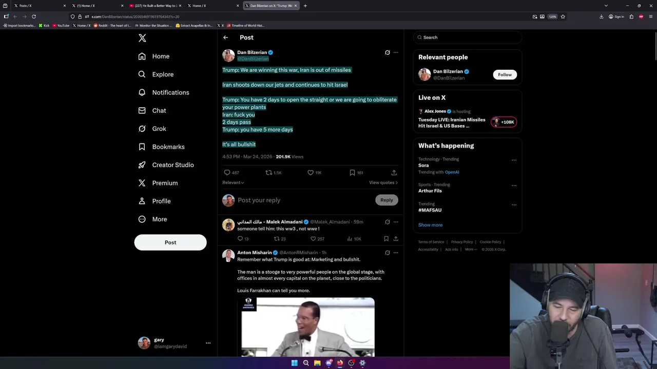Open Home from the X sidebar

[154, 56]
